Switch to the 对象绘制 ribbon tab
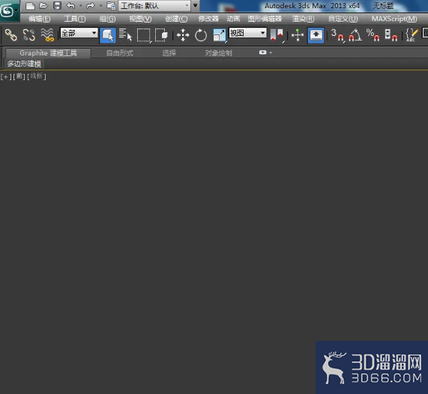Image resolution: width=428 pixels, height=394 pixels. [218, 53]
